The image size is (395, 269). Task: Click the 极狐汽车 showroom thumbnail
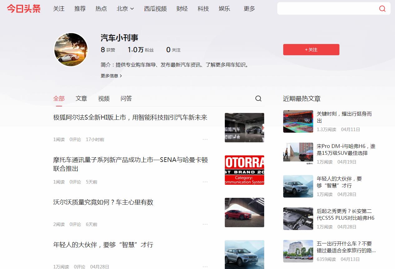244,128
